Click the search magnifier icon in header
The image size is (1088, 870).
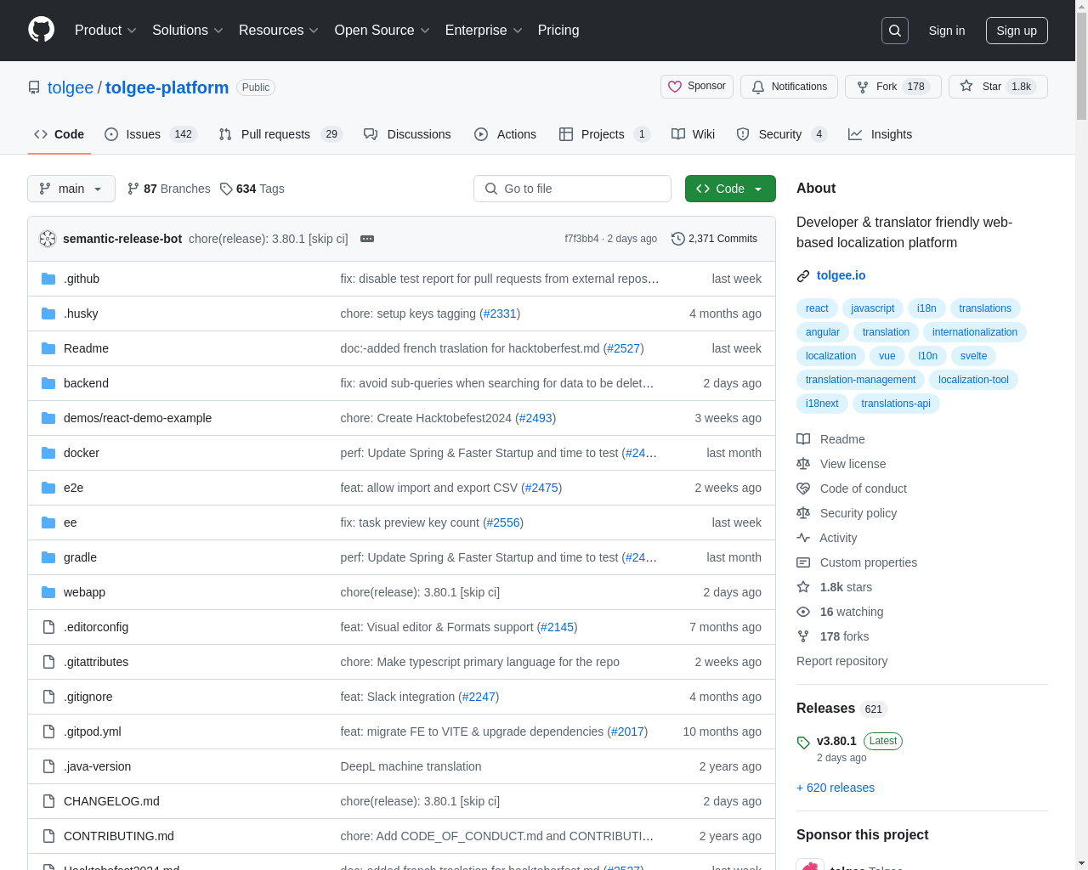click(895, 31)
